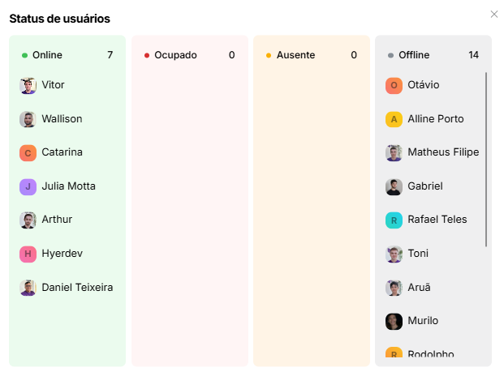Click Rafael Teles' teal R avatar
The width and height of the screenshot is (504, 376).
click(394, 220)
